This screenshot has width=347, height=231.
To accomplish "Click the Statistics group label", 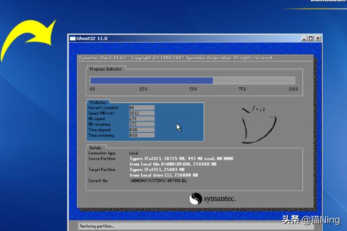I will pyautogui.click(x=98, y=102).
